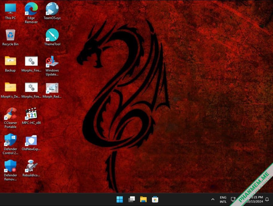The width and height of the screenshot is (273, 206).
Task: Open the ENG INTL language switcher
Action: tap(223, 199)
